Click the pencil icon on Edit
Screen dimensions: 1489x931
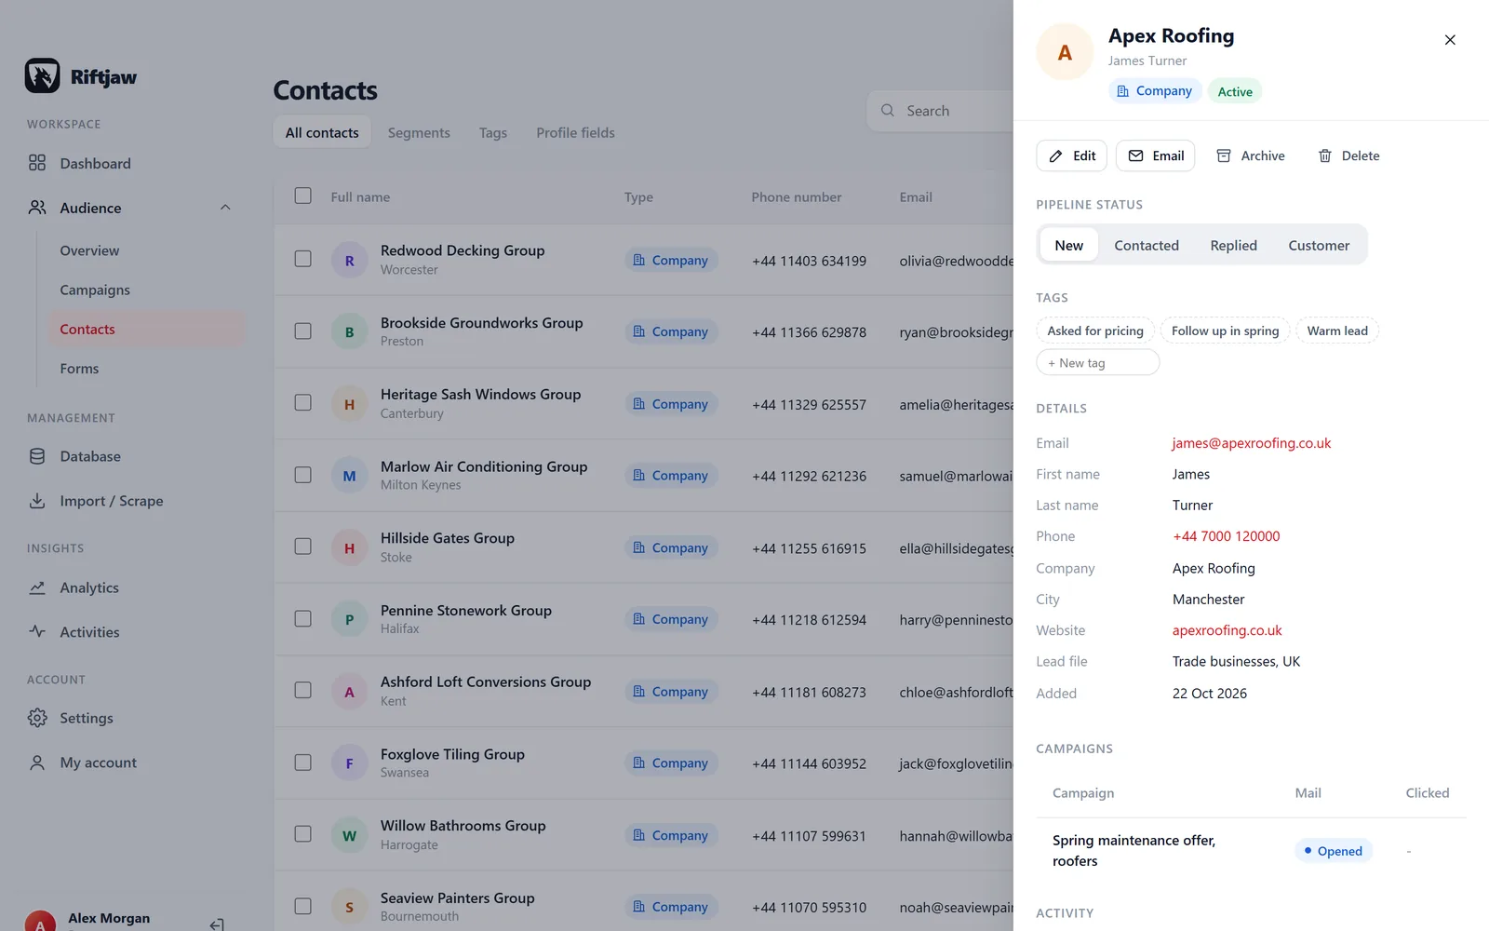(1055, 156)
